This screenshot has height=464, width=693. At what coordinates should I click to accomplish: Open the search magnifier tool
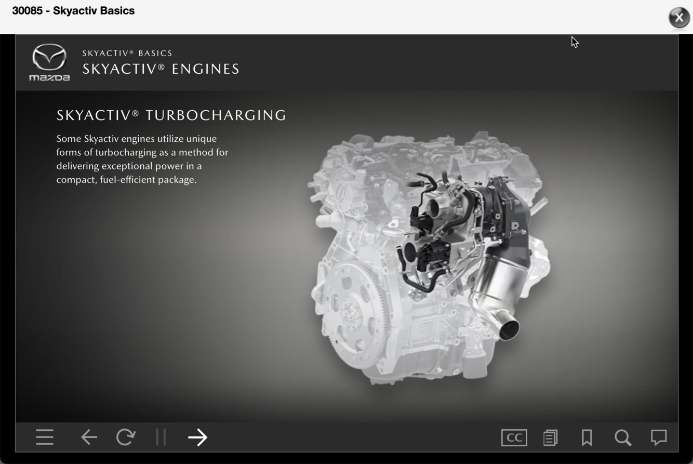coord(623,438)
